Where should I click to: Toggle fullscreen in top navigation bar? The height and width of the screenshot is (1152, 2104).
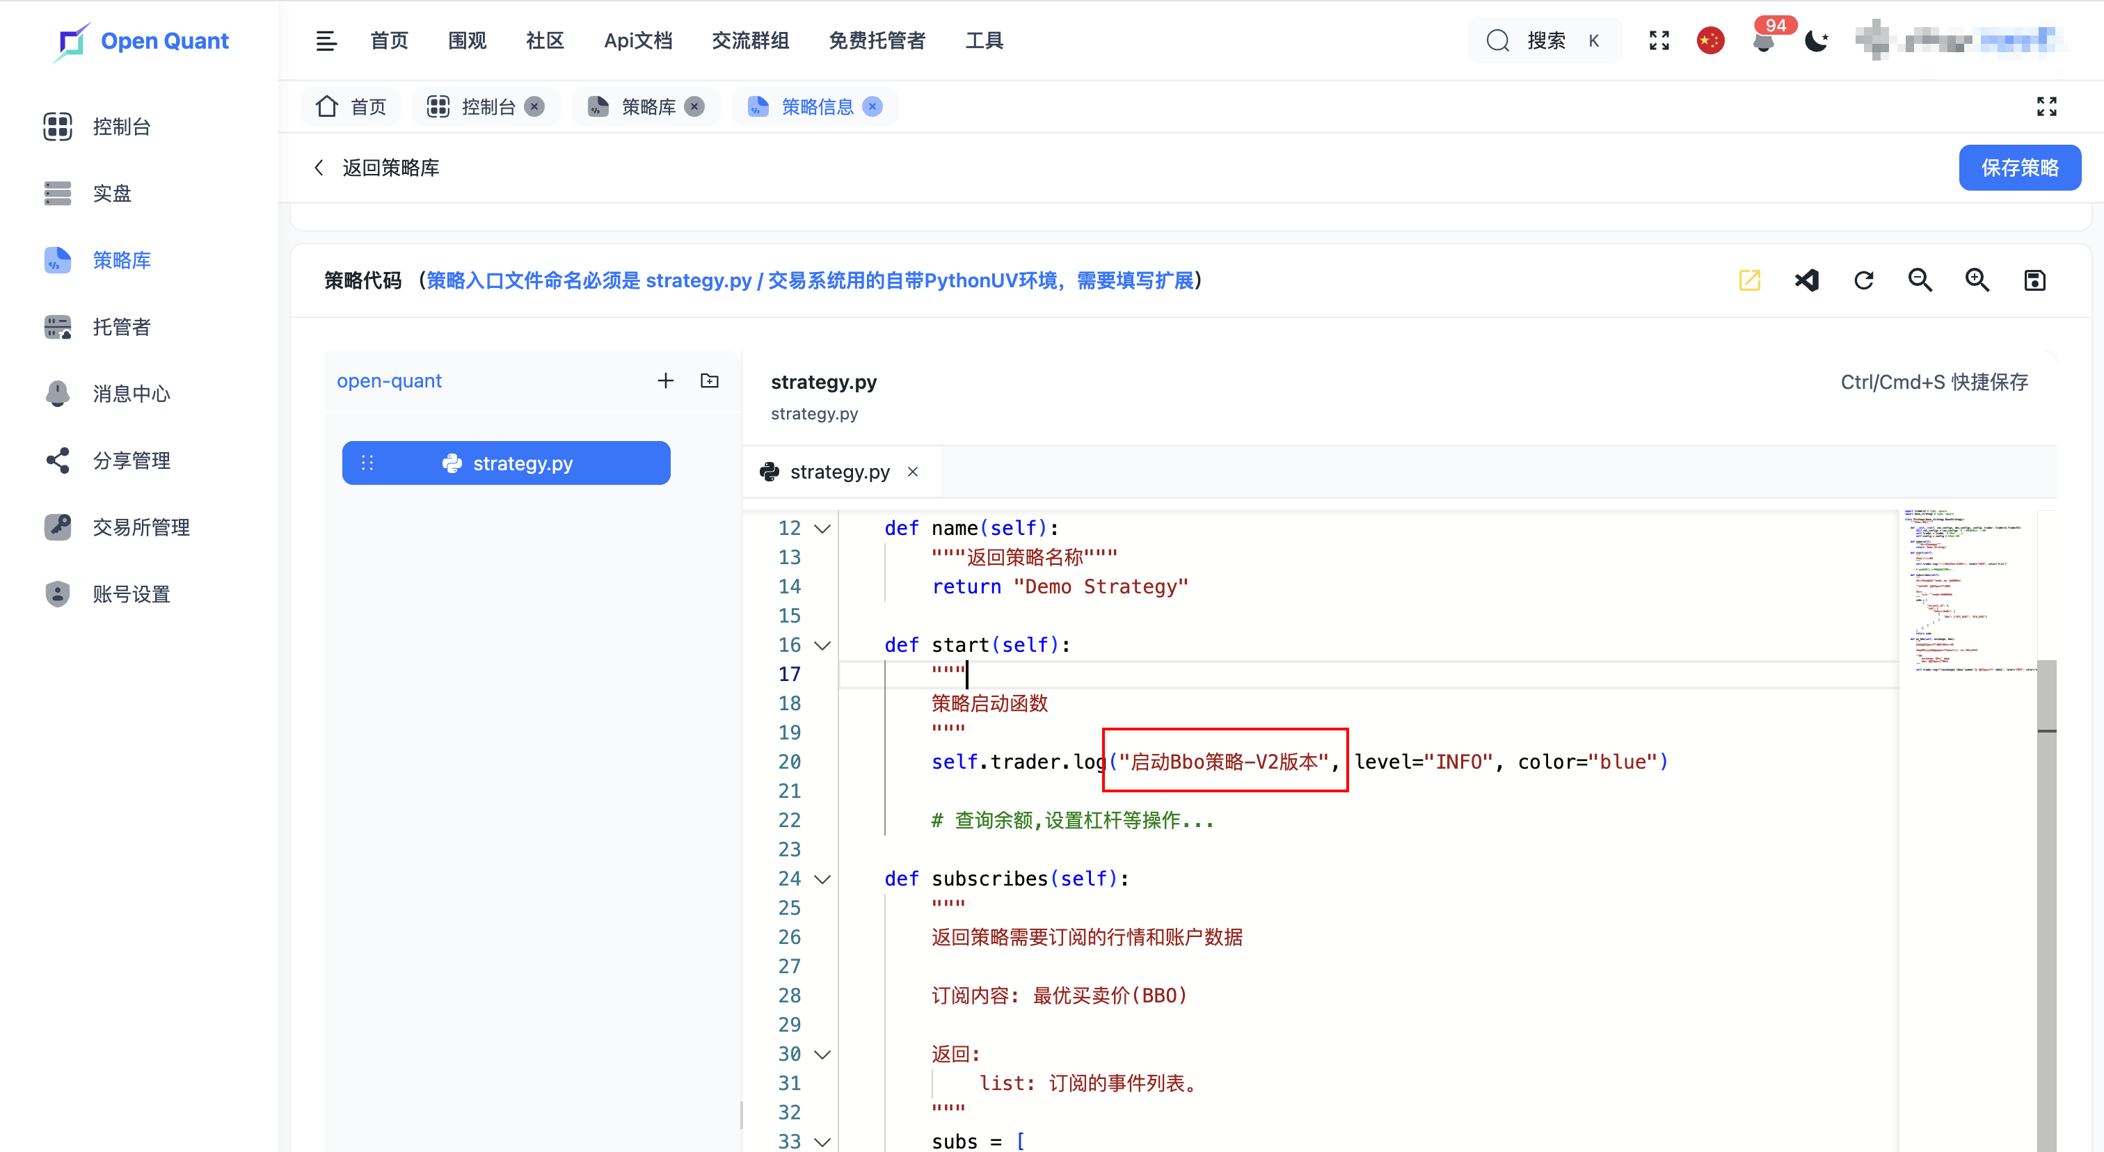[x=1659, y=41]
